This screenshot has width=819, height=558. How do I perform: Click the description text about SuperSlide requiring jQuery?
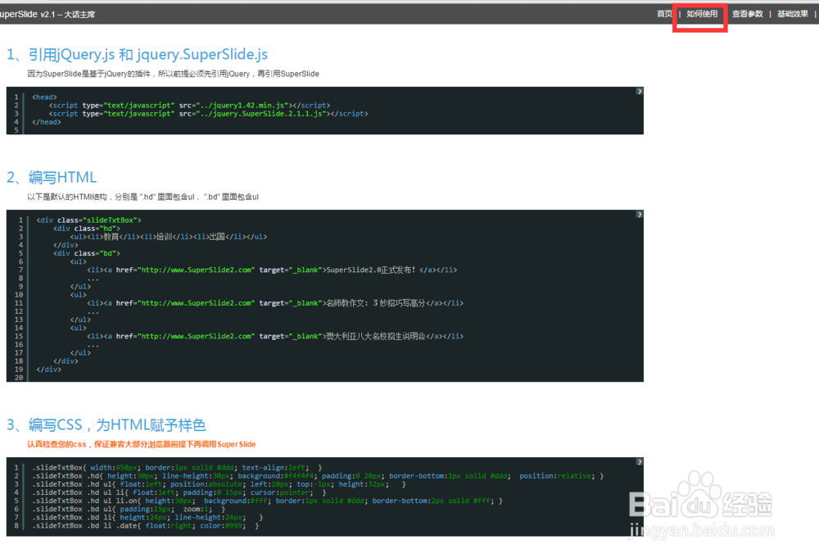click(x=173, y=74)
